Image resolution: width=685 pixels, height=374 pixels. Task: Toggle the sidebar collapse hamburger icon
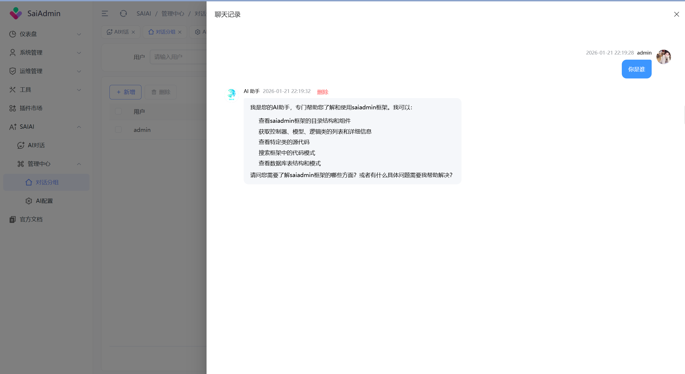pyautogui.click(x=105, y=13)
